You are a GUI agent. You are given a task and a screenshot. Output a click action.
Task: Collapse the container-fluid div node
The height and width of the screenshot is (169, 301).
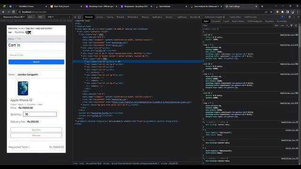click(78, 31)
